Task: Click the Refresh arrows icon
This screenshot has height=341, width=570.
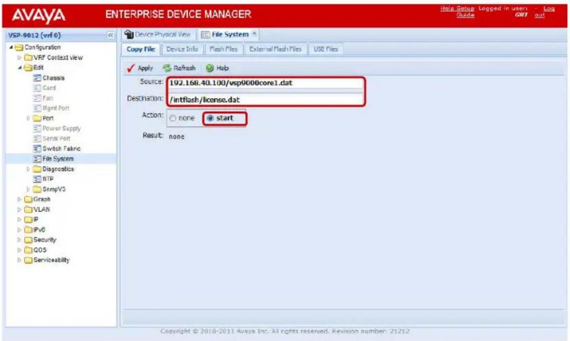Action: [x=167, y=68]
